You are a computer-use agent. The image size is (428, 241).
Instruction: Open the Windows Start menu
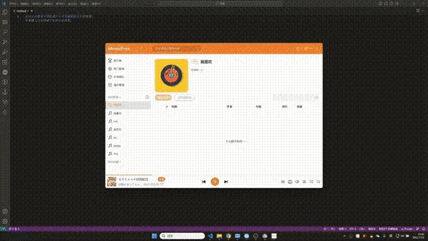tap(154, 236)
